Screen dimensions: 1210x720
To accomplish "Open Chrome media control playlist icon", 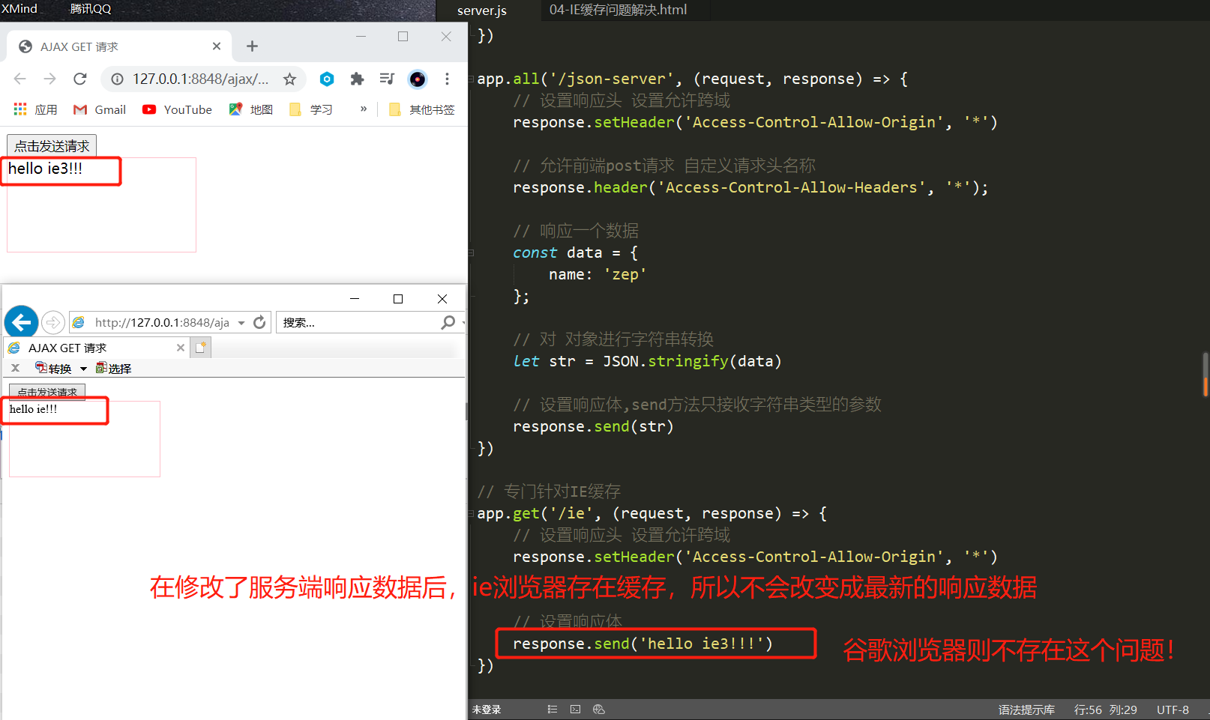I will point(387,79).
